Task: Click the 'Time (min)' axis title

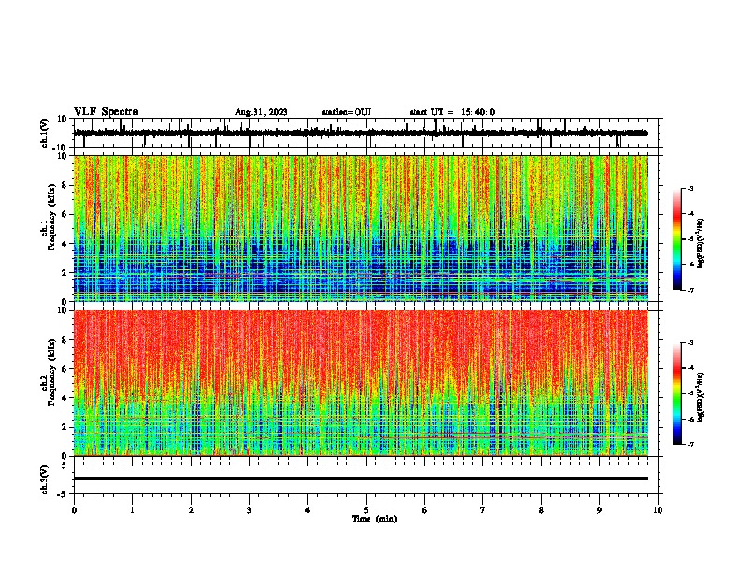Action: 374,519
